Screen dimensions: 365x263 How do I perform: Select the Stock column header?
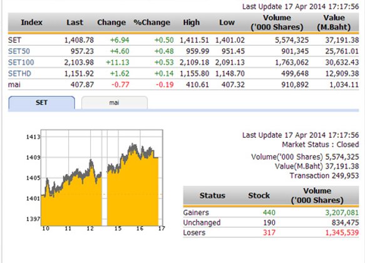point(259,195)
